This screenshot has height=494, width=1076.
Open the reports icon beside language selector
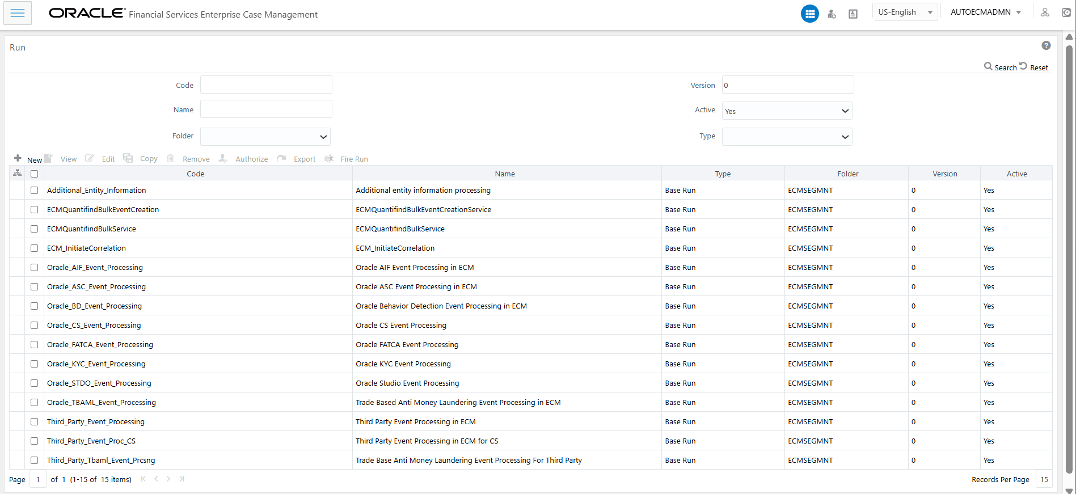click(853, 14)
